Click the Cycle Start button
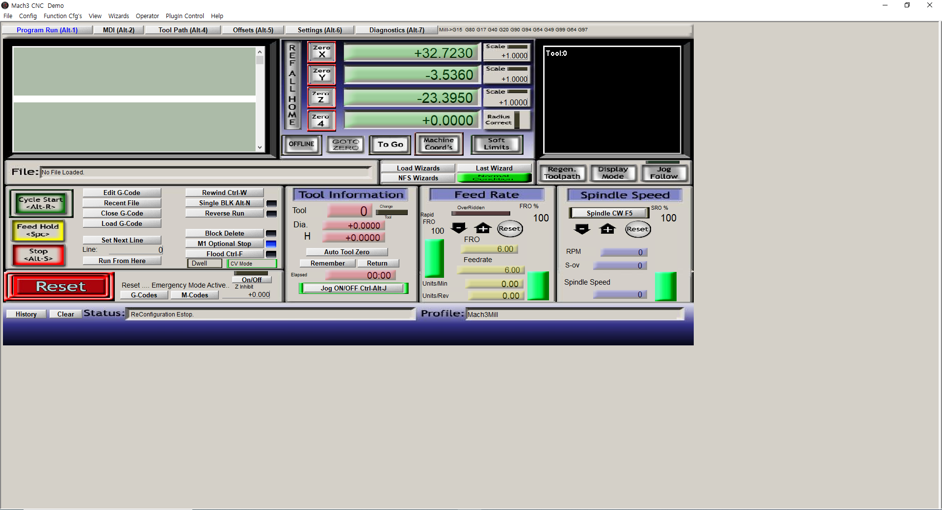Image resolution: width=942 pixels, height=510 pixels. [41, 203]
